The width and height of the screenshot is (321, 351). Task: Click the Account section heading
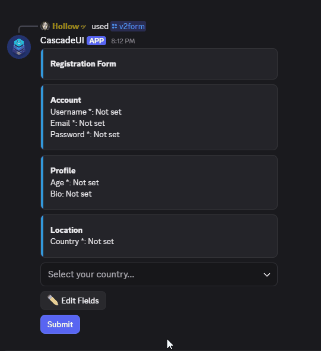[x=66, y=100]
